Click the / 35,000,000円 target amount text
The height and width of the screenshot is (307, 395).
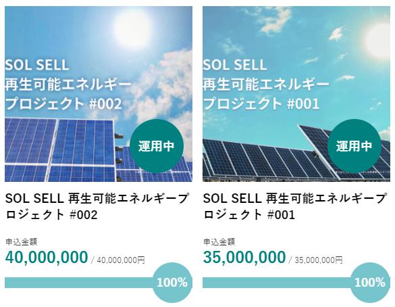(315, 260)
